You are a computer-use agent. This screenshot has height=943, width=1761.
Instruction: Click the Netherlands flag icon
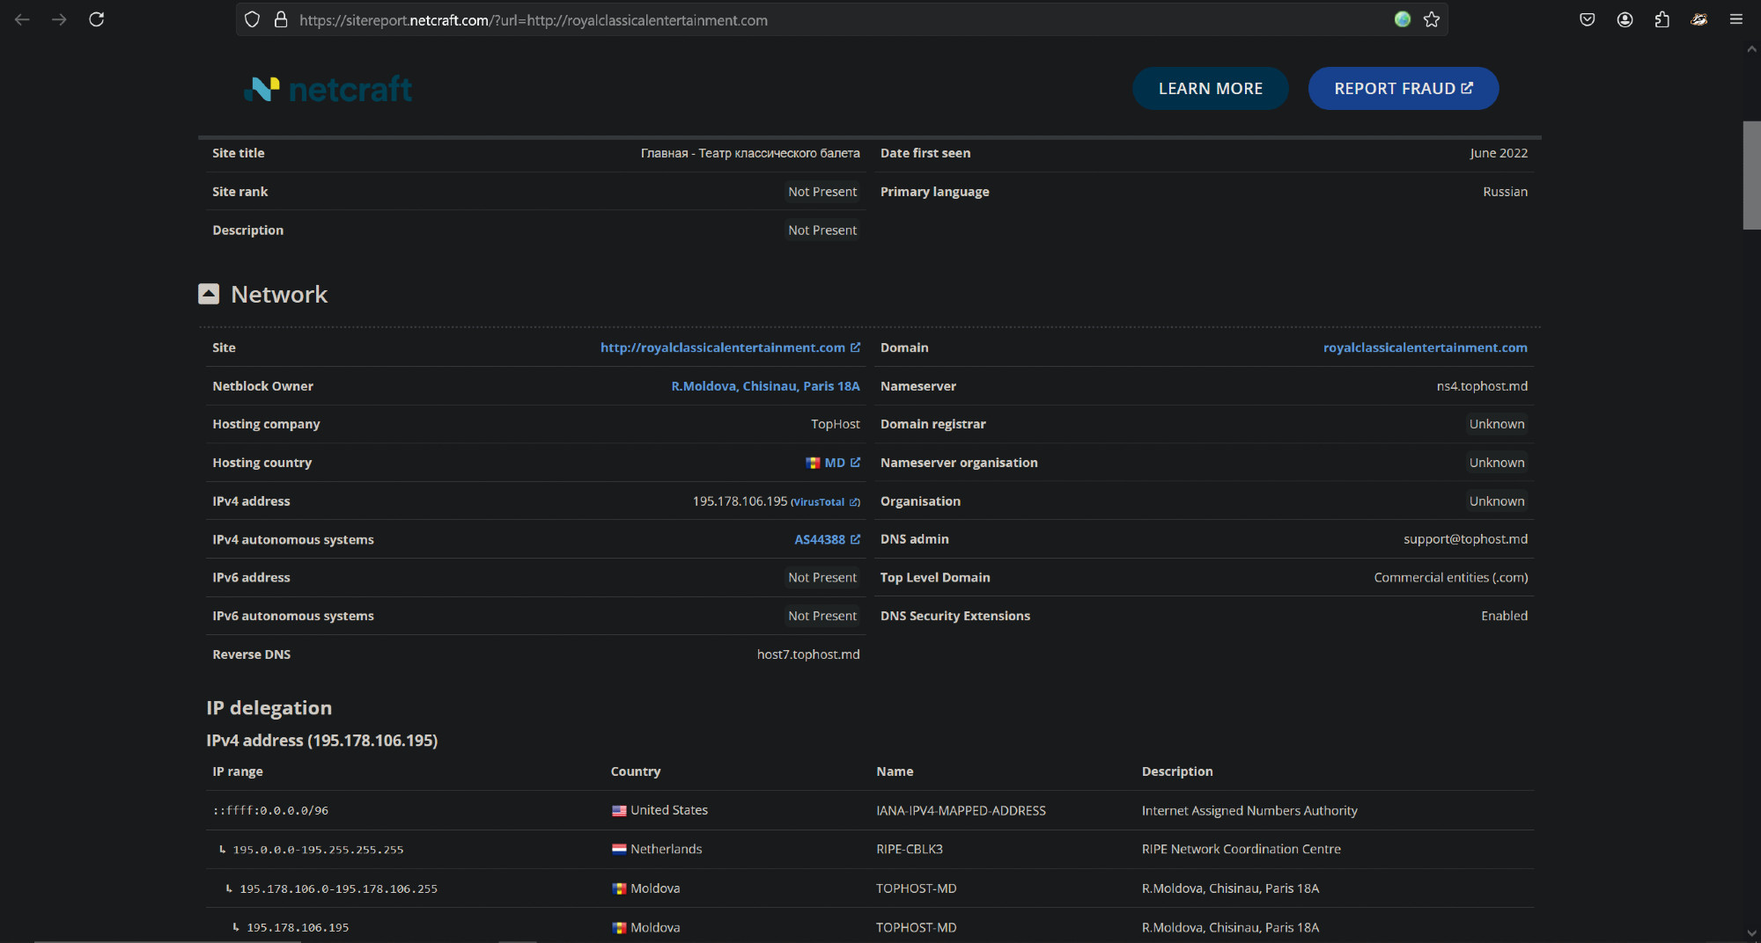point(619,850)
